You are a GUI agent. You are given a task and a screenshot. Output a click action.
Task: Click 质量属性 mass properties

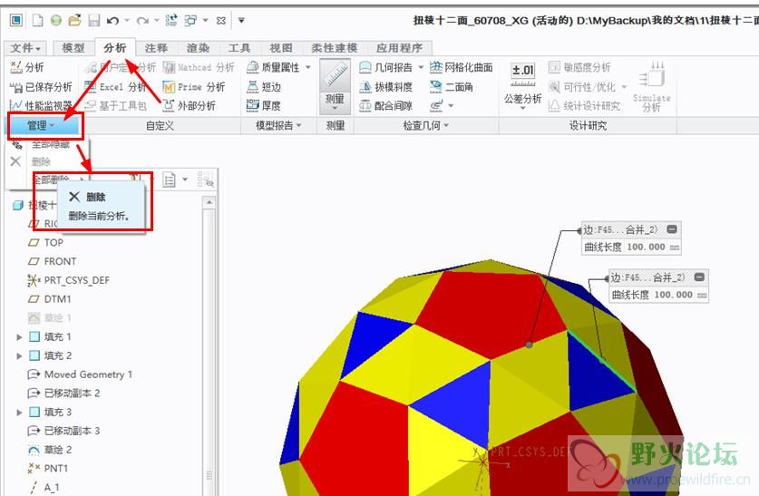[x=273, y=67]
